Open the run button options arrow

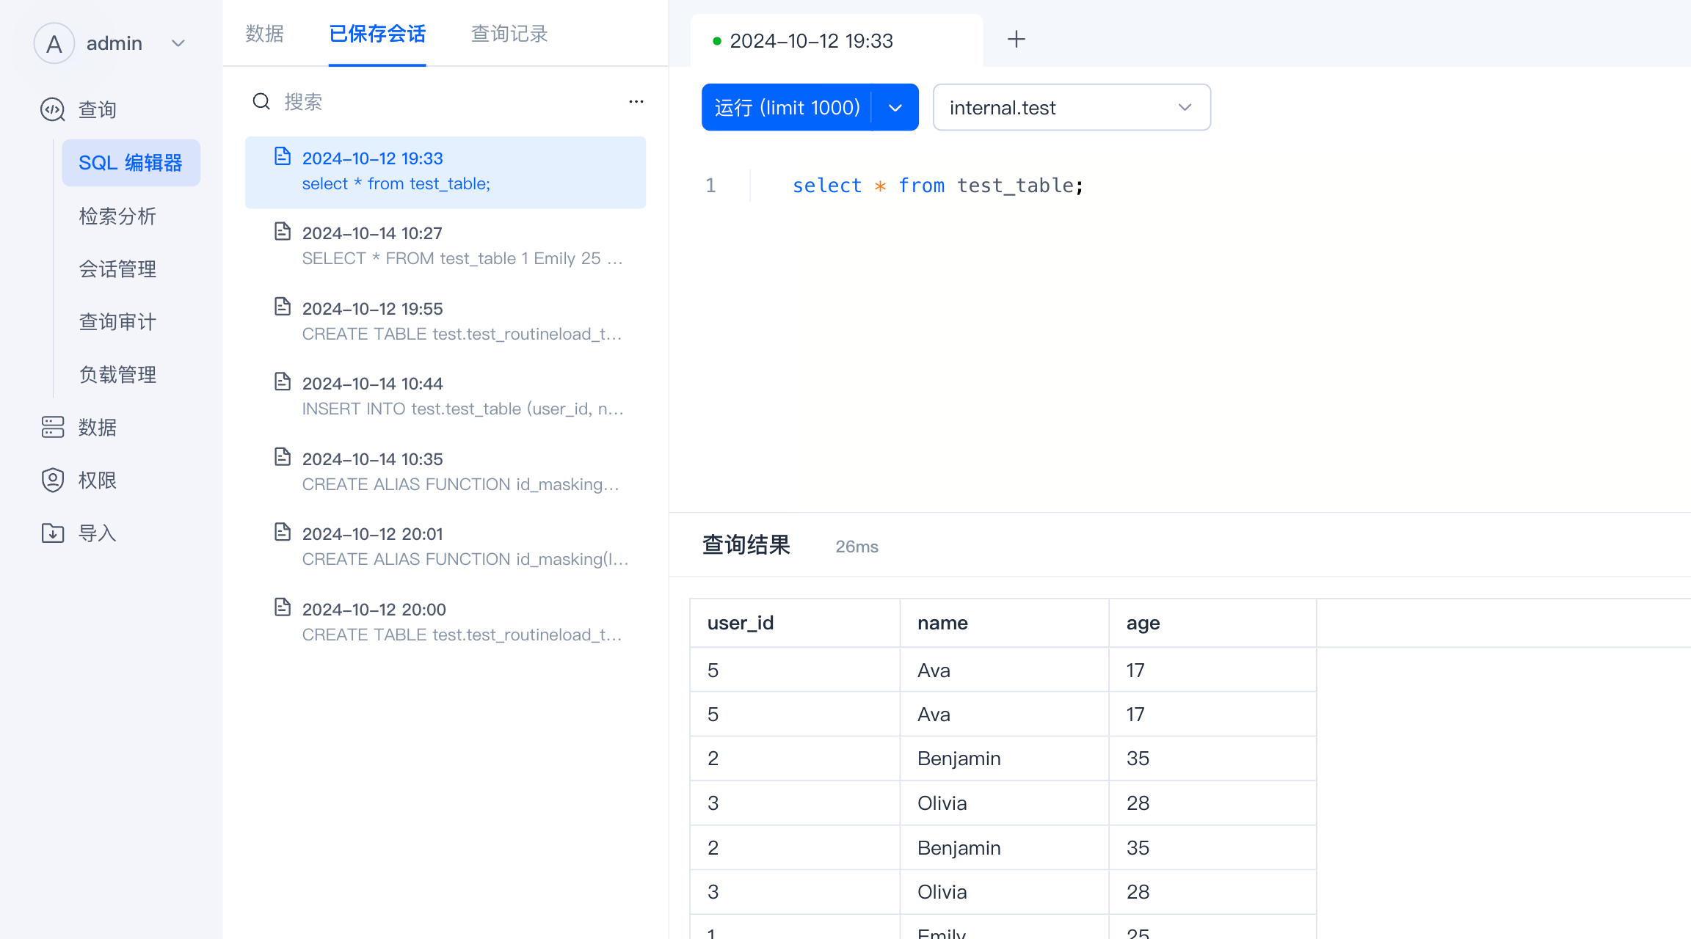tap(895, 108)
